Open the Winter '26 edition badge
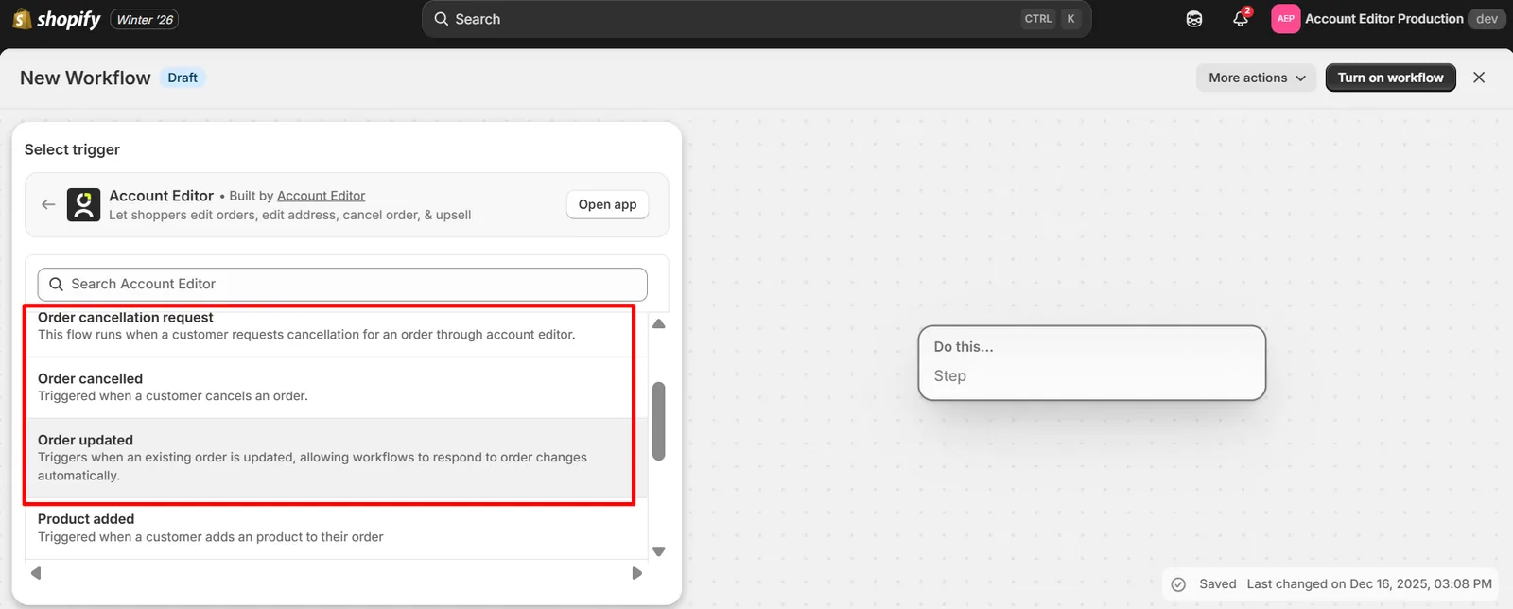The height and width of the screenshot is (609, 1513). tap(145, 19)
